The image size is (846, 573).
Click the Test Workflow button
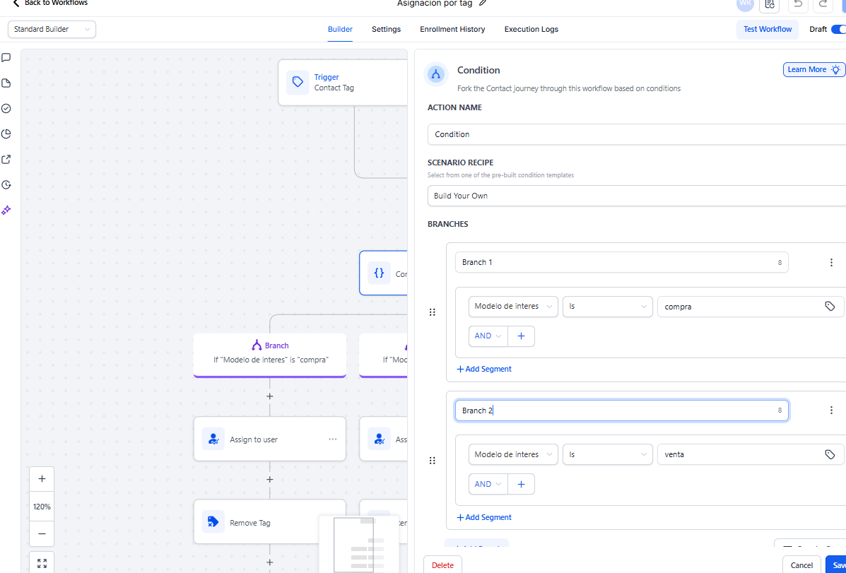(767, 30)
